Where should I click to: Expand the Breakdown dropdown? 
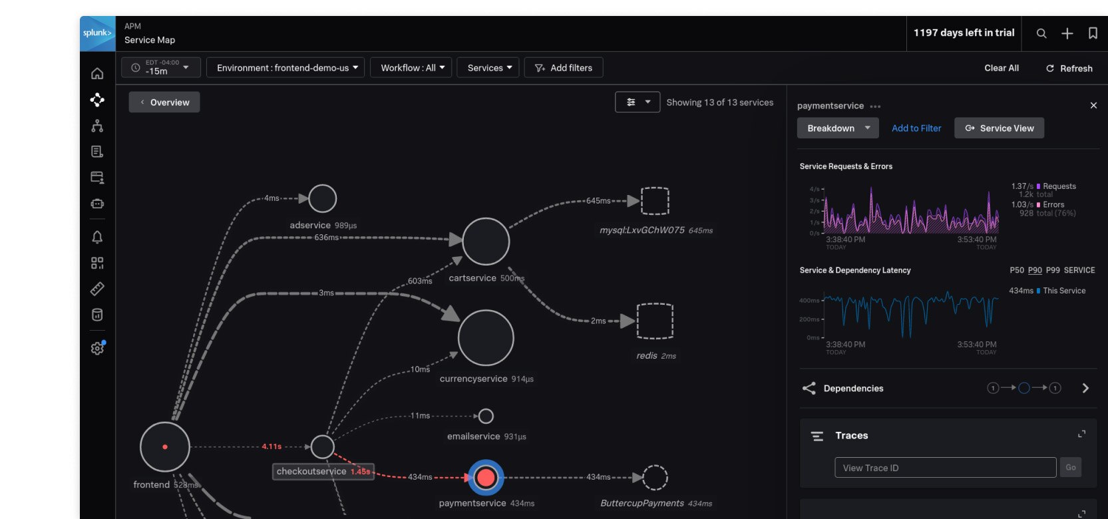pos(837,128)
